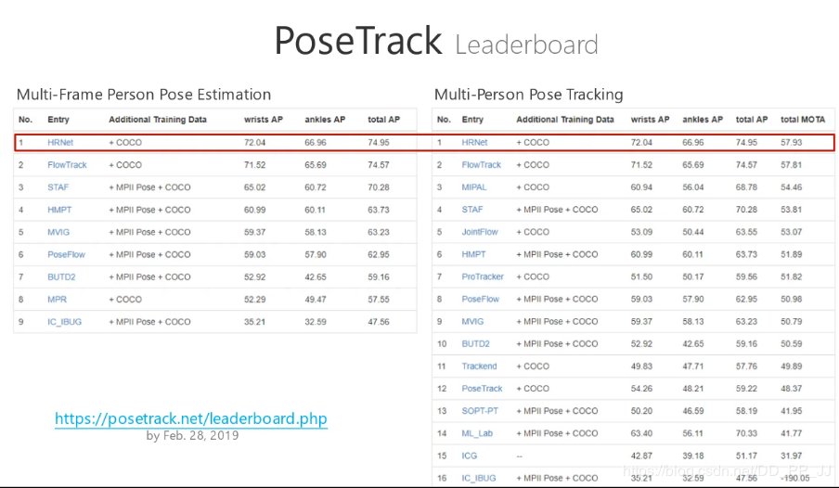Click MVIG in the Multi-Person Pose Tracking table

pos(472,321)
